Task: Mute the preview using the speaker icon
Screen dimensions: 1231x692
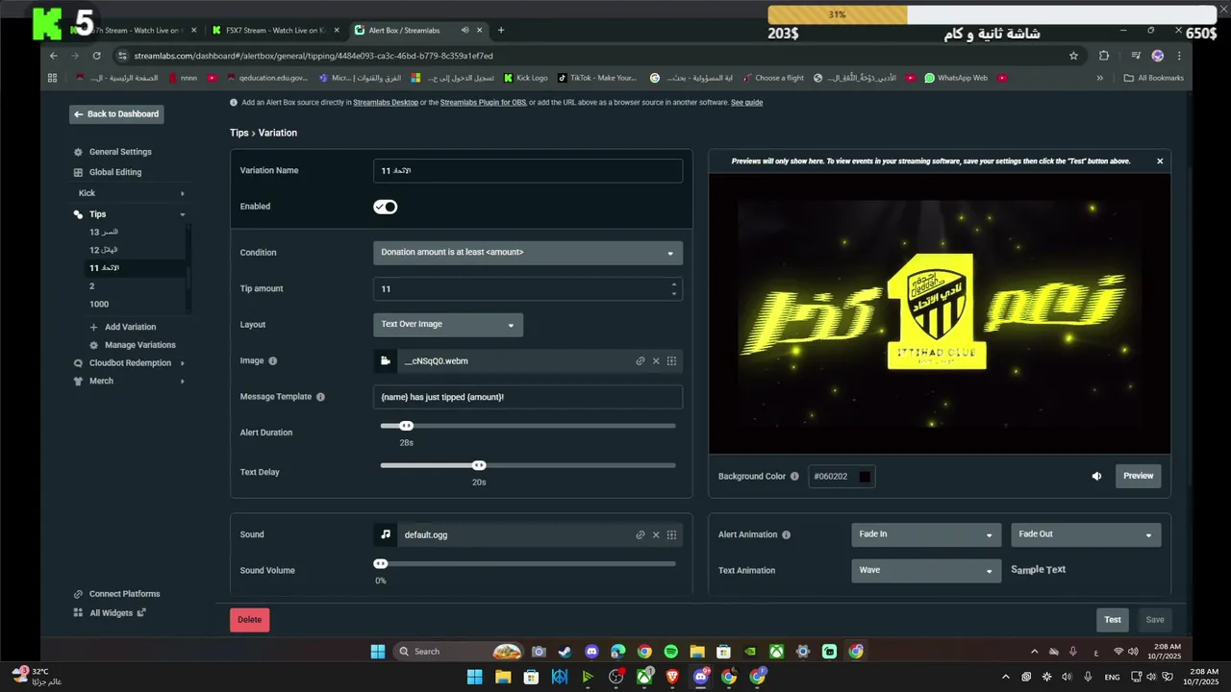Action: point(1096,476)
